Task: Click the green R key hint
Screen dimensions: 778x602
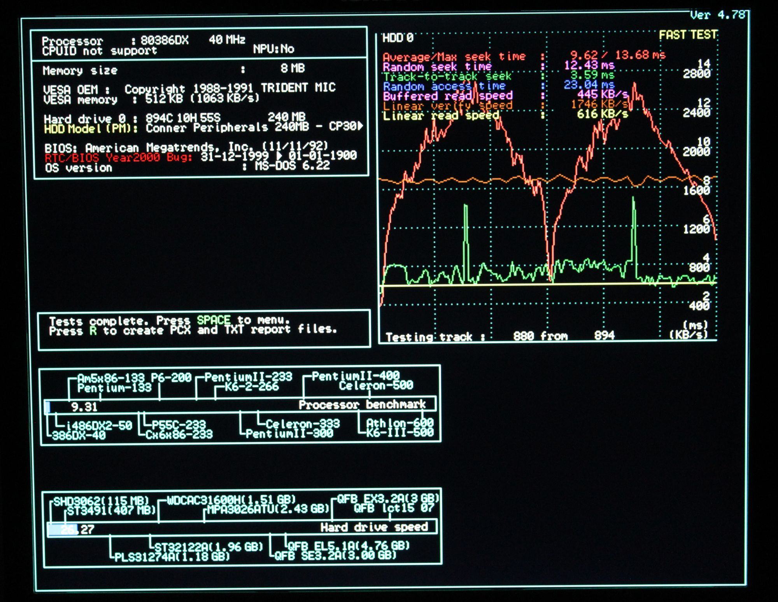Action: click(93, 331)
